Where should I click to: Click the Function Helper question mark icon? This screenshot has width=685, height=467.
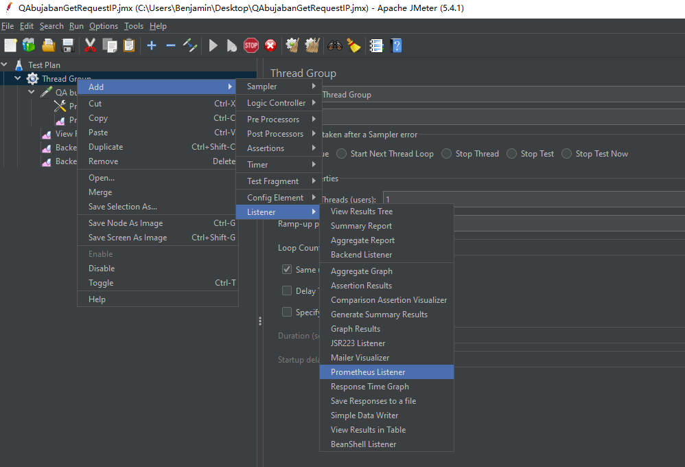[396, 45]
